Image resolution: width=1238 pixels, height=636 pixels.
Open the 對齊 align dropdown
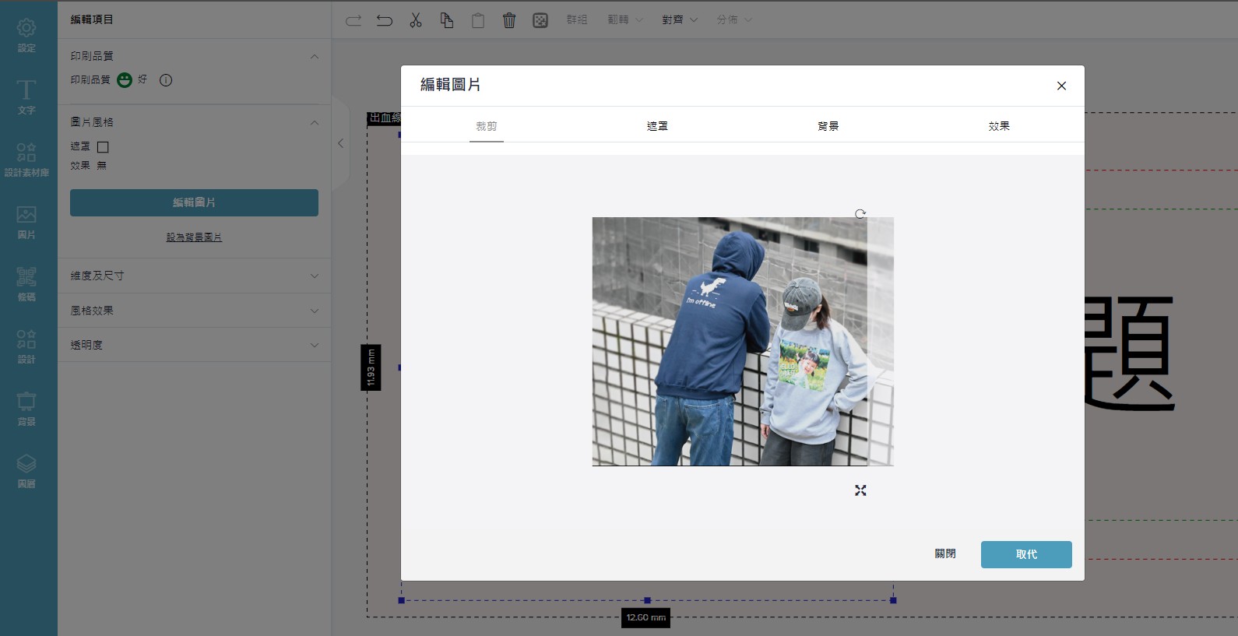[x=679, y=20]
